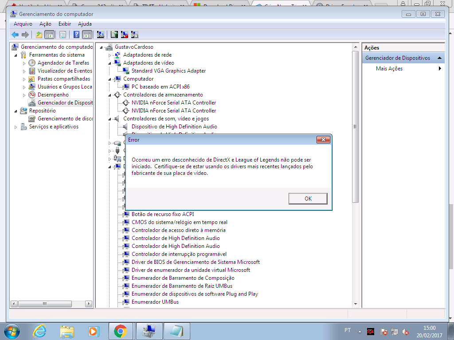Open the Ação menu
The height and width of the screenshot is (340, 454).
coord(46,24)
